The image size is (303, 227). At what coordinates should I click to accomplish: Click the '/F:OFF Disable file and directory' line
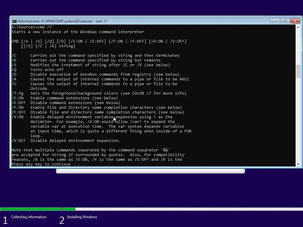tap(98, 112)
